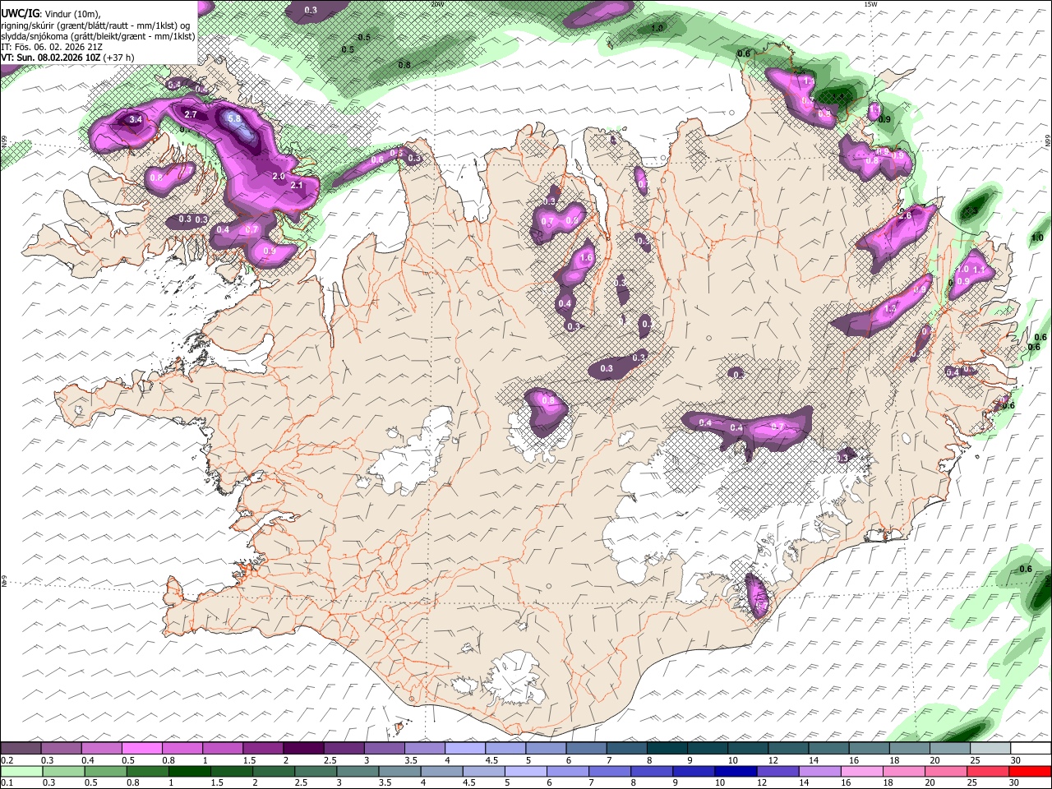Image resolution: width=1052 pixels, height=789 pixels.
Task: Select the dark purple 2–2.5 snow scale swatch
Action: point(303,749)
